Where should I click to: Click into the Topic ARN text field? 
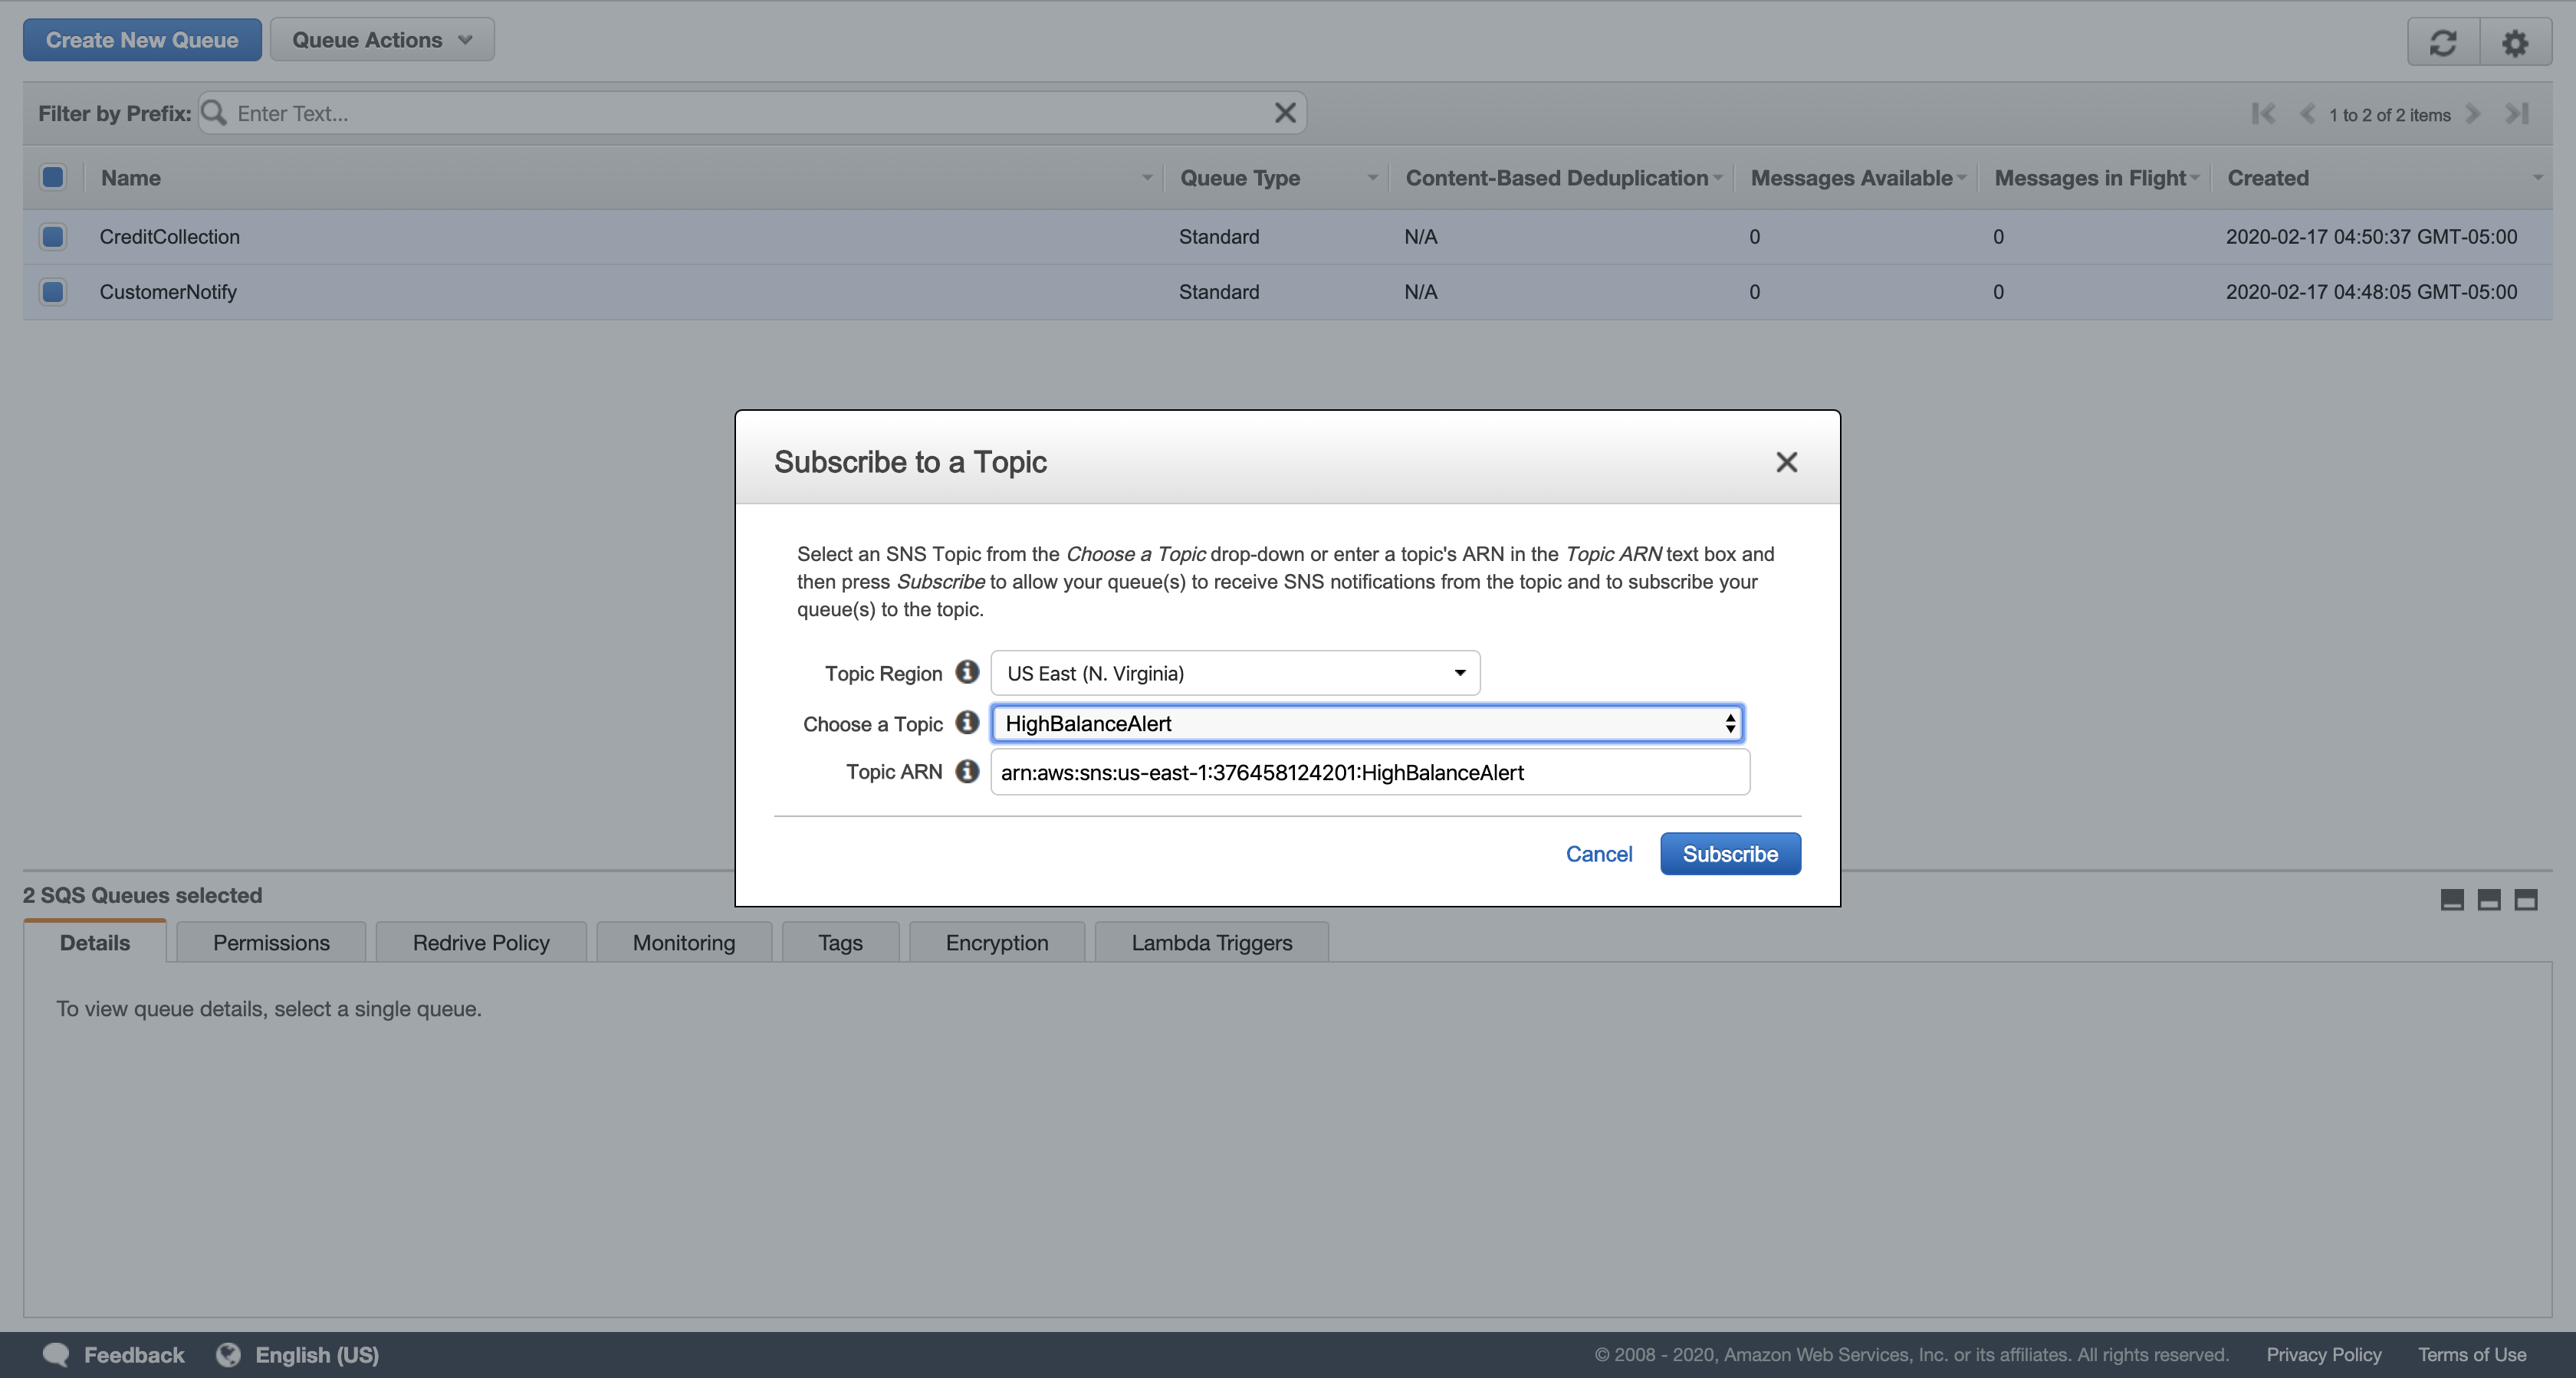pyautogui.click(x=1369, y=772)
